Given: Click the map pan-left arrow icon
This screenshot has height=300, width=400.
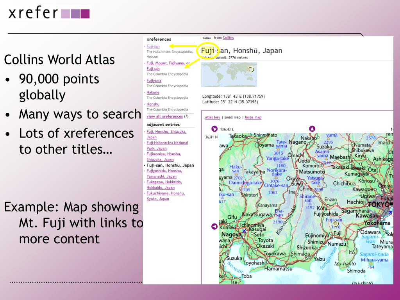Looking at the screenshot, I should point(214,226).
